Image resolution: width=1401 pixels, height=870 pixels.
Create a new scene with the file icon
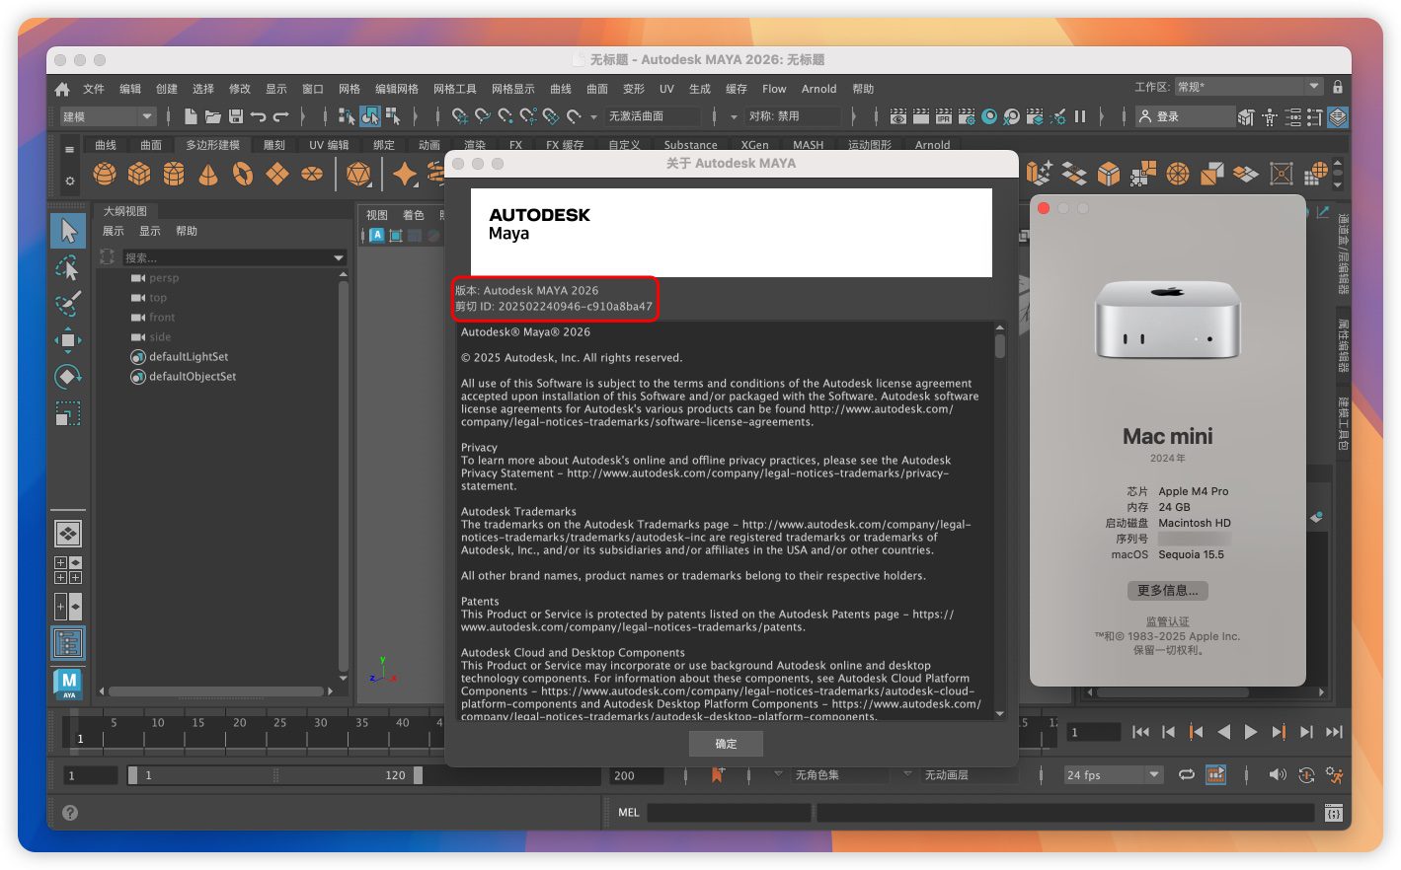pyautogui.click(x=191, y=116)
